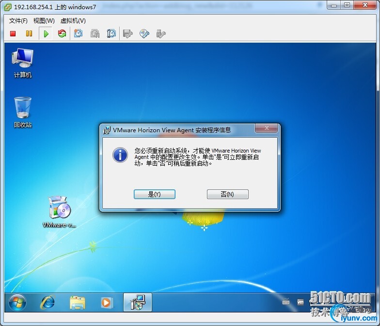
Task: Click the installer taskbar button
Action: 138,302
